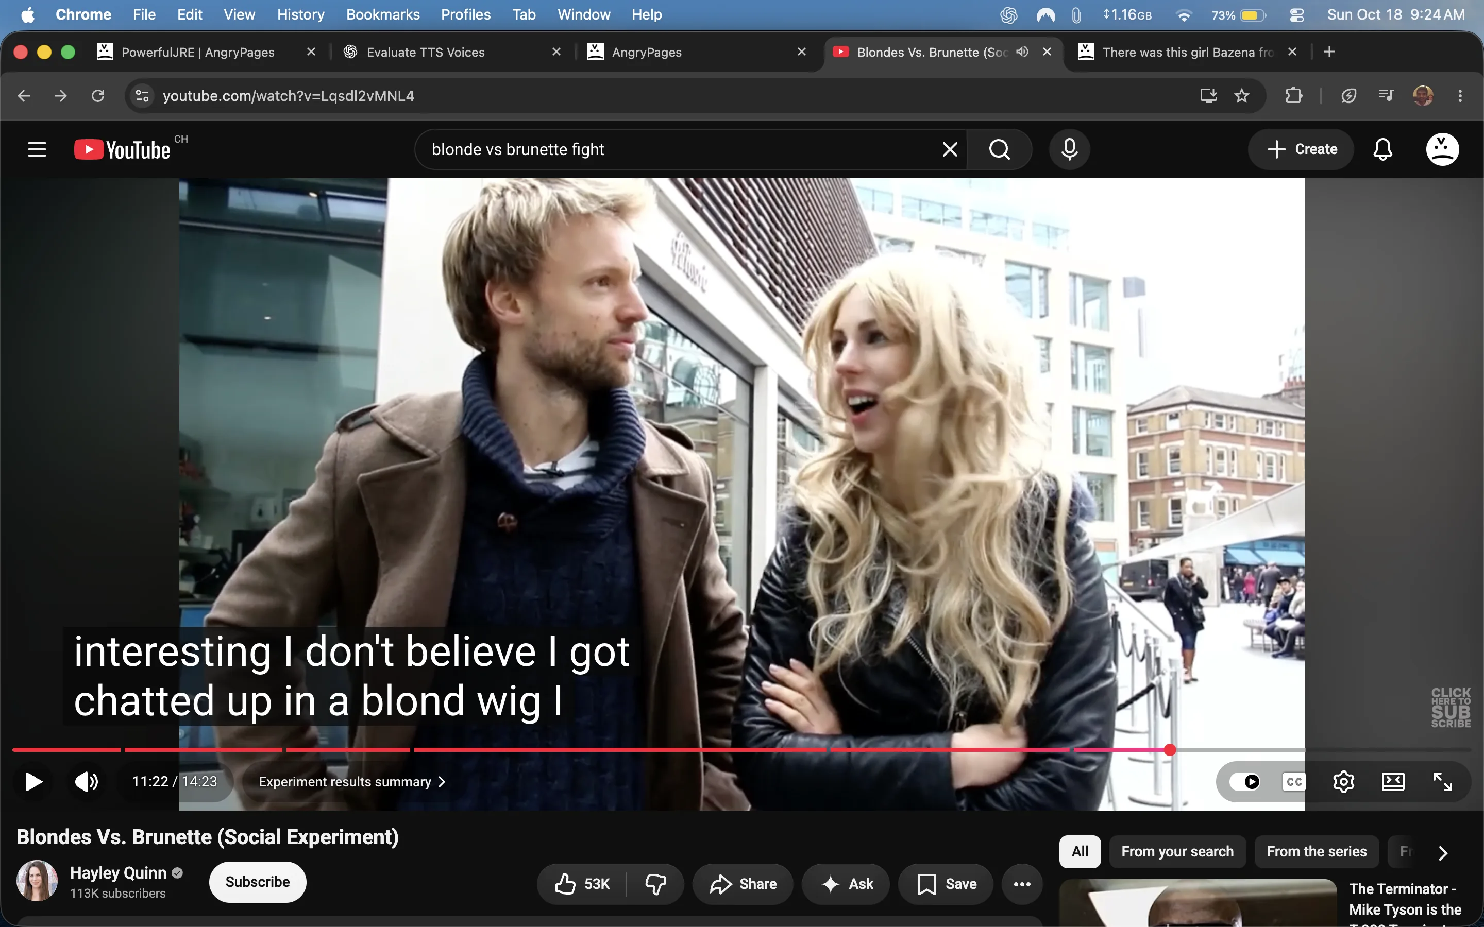This screenshot has height=927, width=1484.
Task: Open YouTube notifications bell
Action: (1382, 149)
